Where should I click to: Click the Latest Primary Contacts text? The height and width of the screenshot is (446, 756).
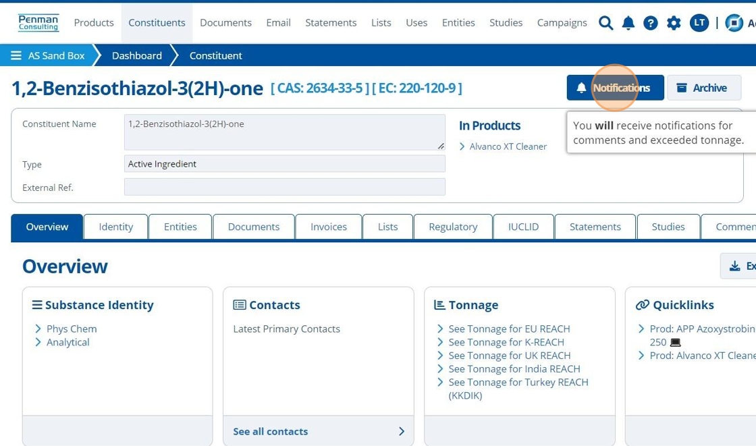[x=286, y=329]
